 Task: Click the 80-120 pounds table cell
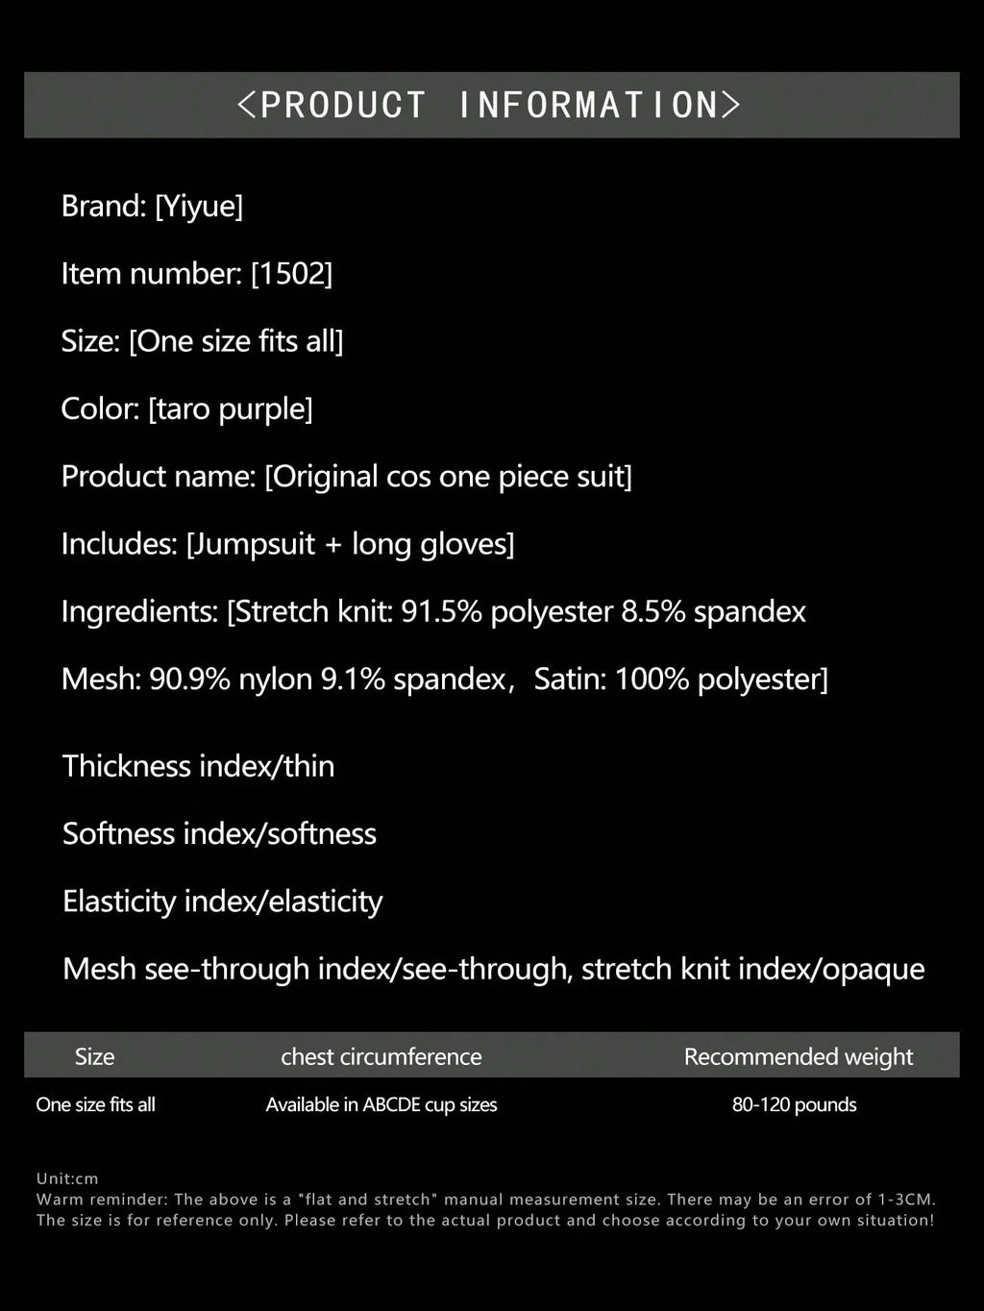(x=794, y=1104)
